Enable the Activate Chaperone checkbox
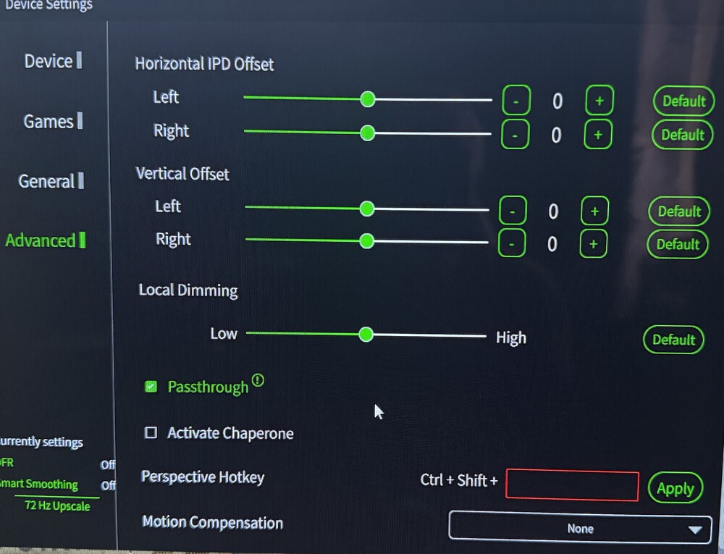 point(151,432)
